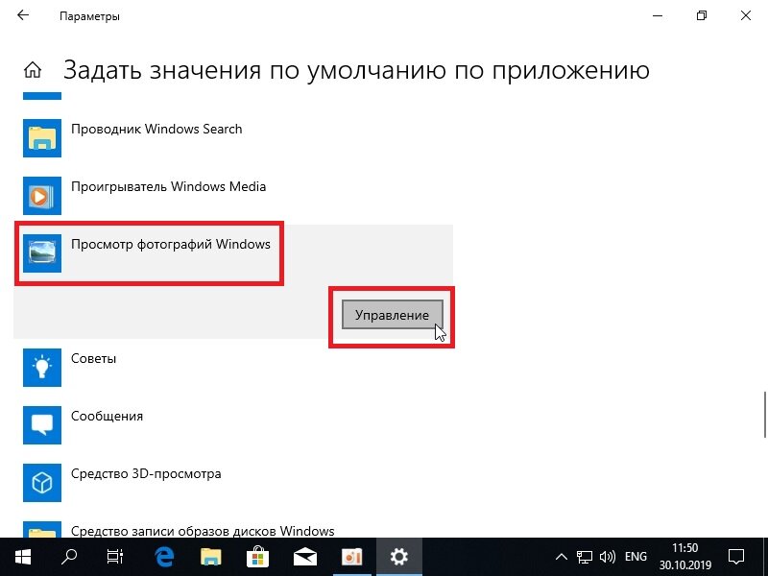
Task: Select the Проводник Windows Search app icon
Action: click(x=42, y=138)
